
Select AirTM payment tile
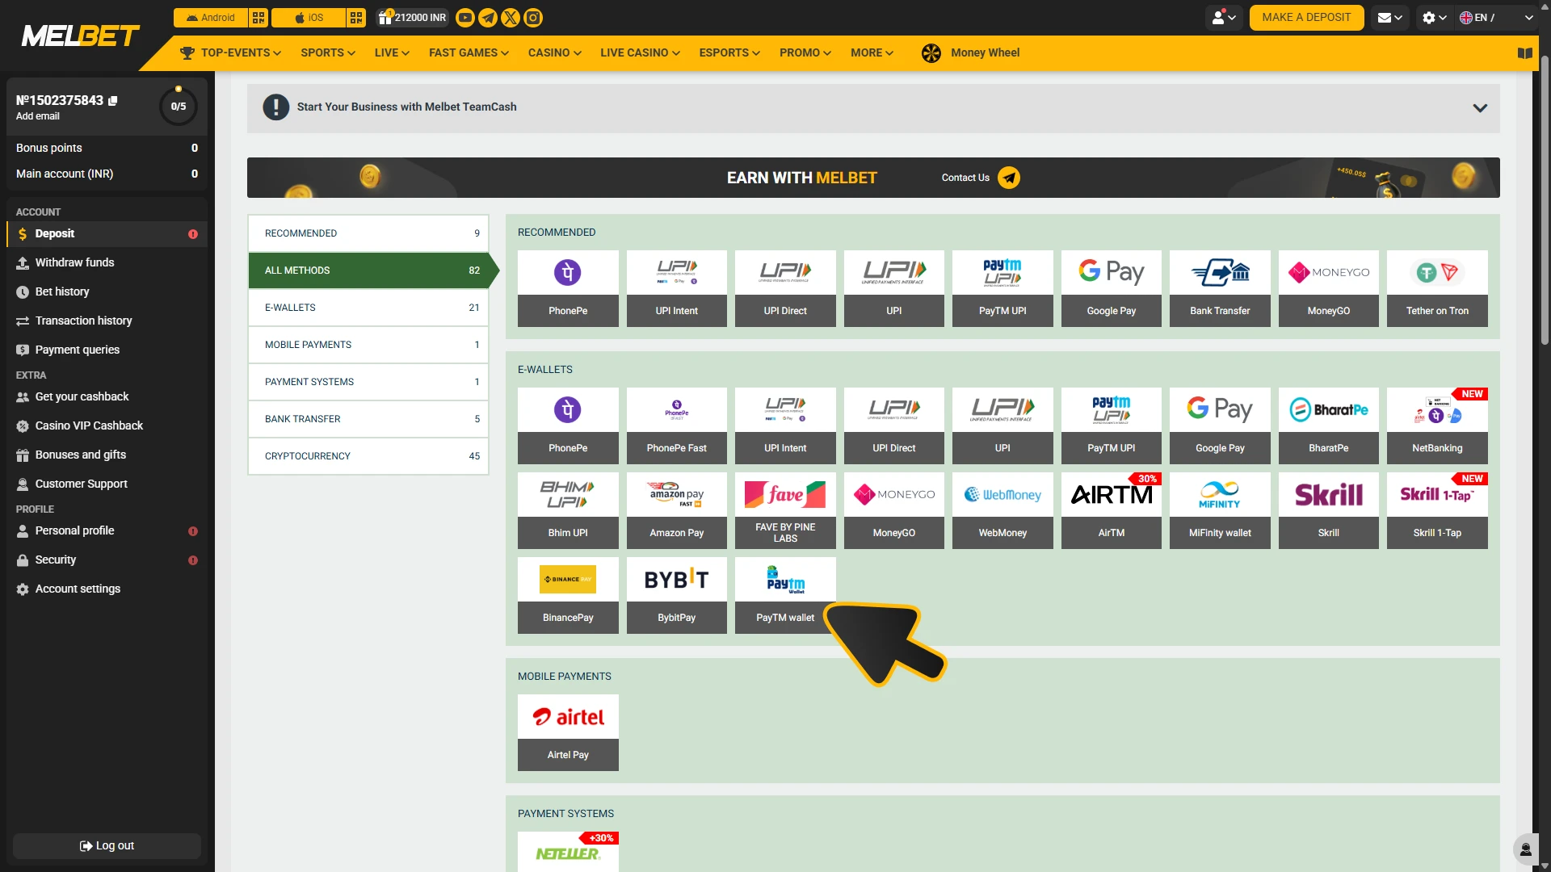tap(1112, 510)
